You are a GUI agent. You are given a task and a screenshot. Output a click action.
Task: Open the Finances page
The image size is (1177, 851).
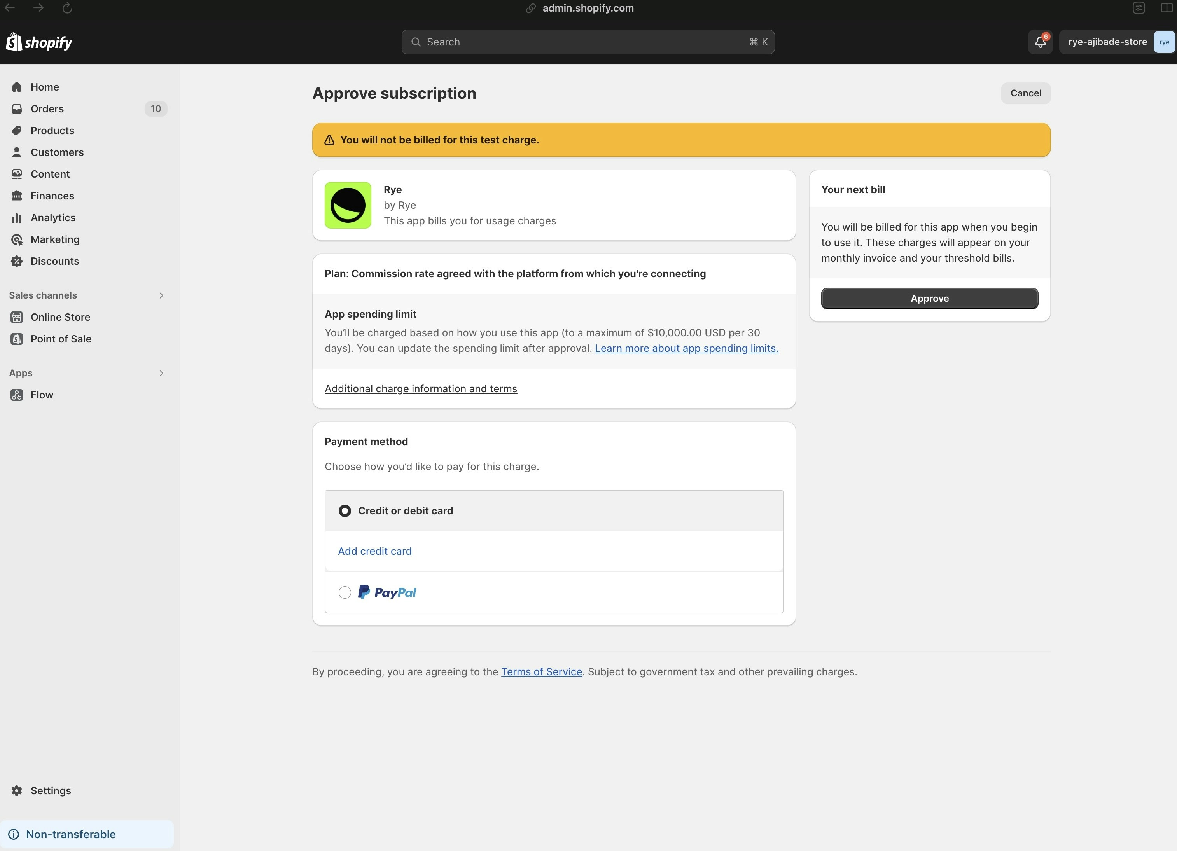coord(52,196)
